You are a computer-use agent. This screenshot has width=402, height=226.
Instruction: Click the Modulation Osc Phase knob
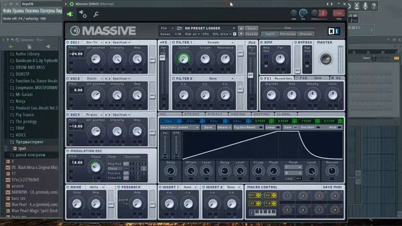95,168
